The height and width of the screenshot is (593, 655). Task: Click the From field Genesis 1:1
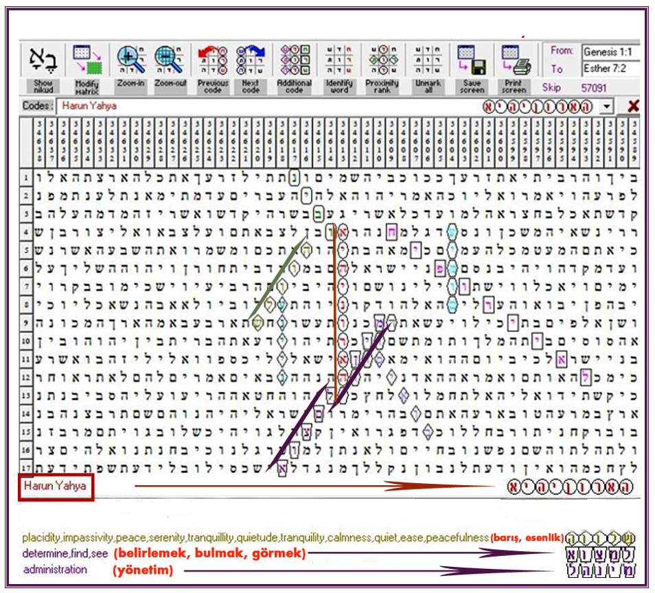pos(610,51)
